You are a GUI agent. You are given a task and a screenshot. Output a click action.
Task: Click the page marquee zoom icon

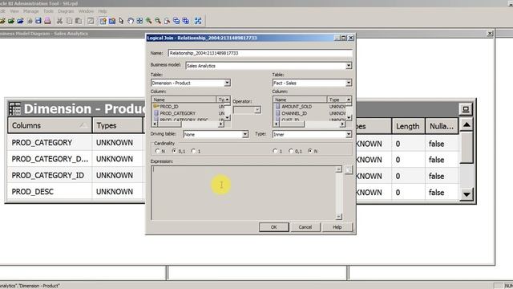[x=168, y=21]
